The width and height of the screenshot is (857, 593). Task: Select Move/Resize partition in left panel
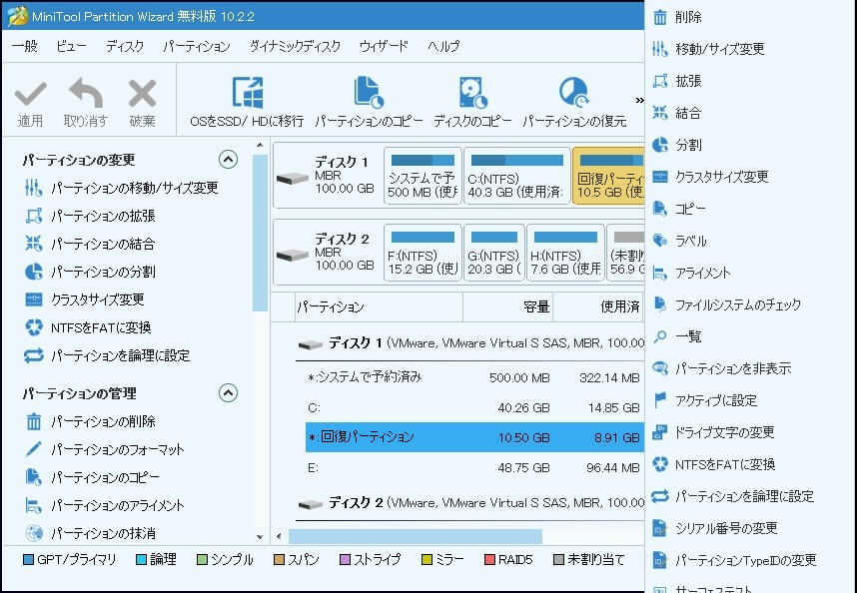click(121, 188)
